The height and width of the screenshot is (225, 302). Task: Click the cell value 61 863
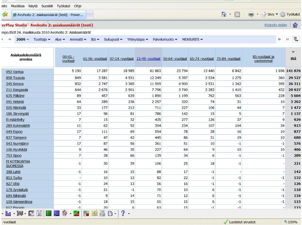(155, 71)
